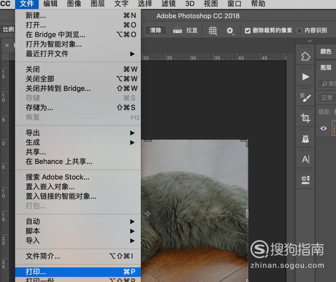
Task: Click the layers search magnifier icon
Action: point(325,84)
